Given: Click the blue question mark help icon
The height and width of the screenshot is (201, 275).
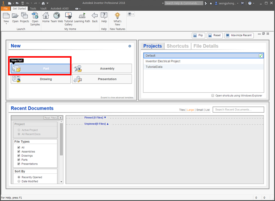Looking at the screenshot, I should [250, 3].
